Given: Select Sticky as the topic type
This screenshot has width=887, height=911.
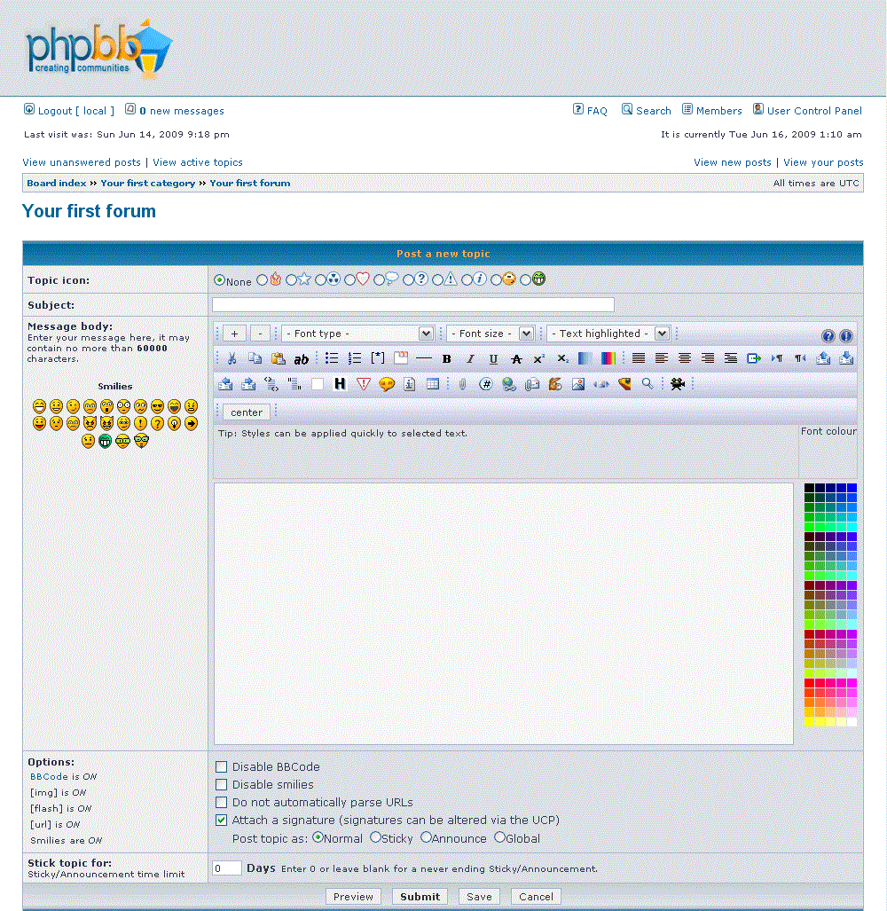Looking at the screenshot, I should point(376,837).
